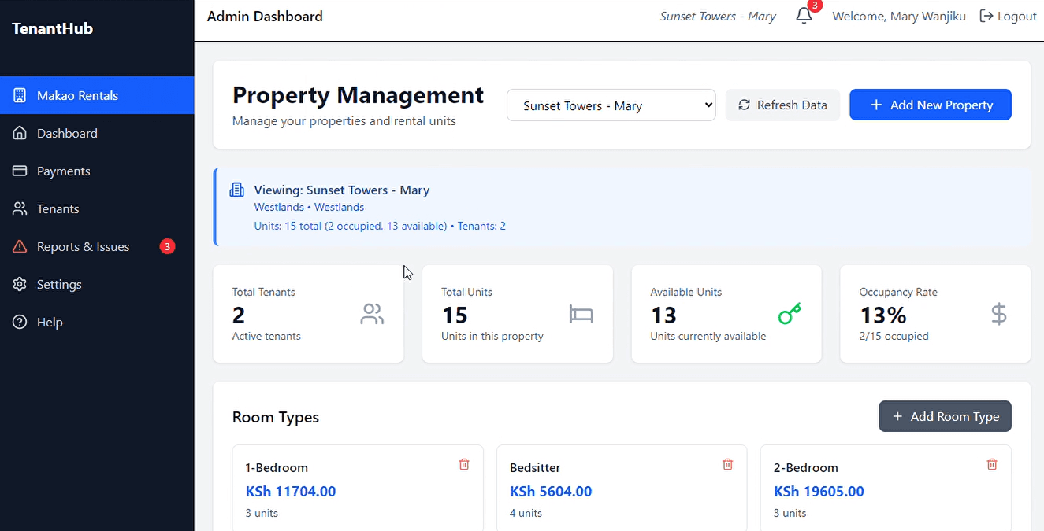This screenshot has height=531, width=1044.
Task: Delete the 2-Bedroom room type via trash icon
Action: (991, 464)
